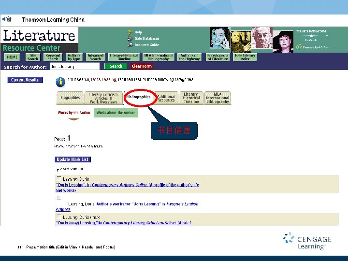Viewport: 348px width, 261px height.
Task: Switch to the Biographies results tab
Action: click(70, 98)
